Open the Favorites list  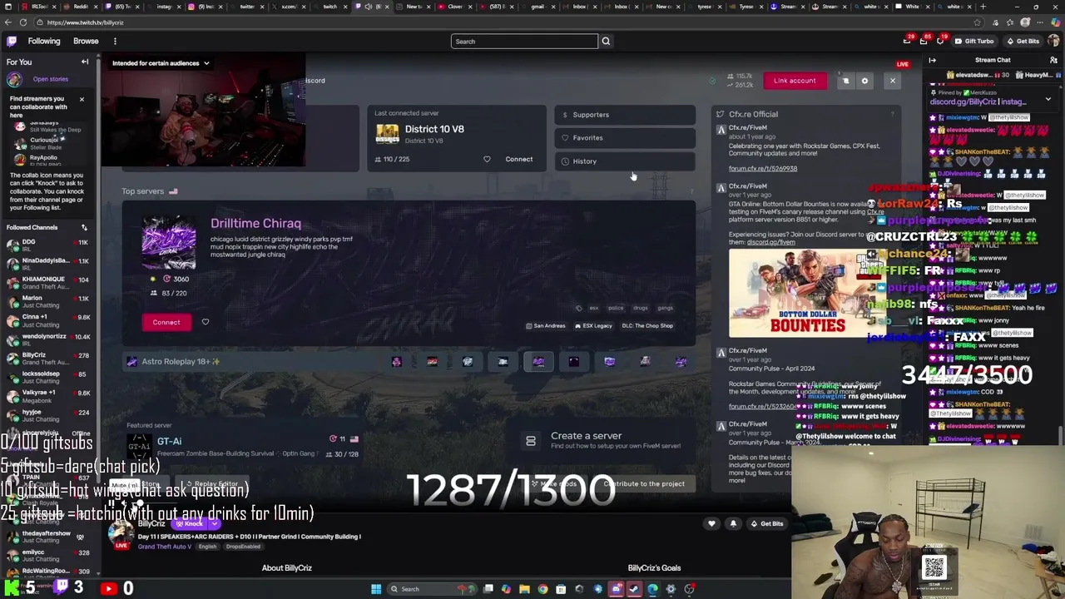[x=625, y=138]
